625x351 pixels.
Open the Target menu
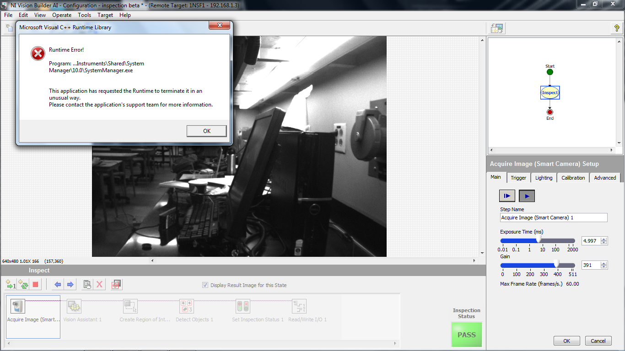click(105, 15)
